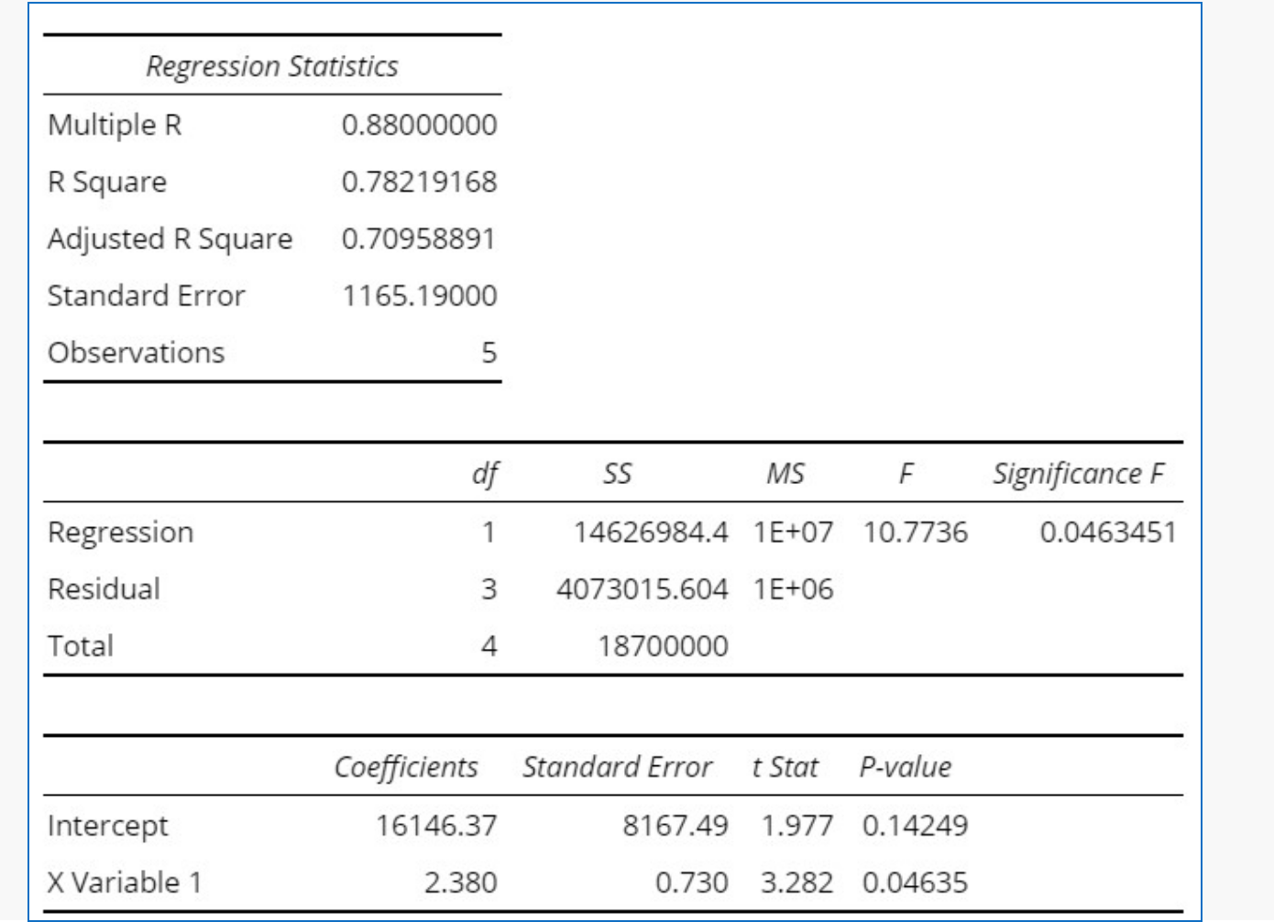This screenshot has width=1274, height=922.
Task: Select X Variable 1 P-value 0.04635
Action: [x=915, y=882]
